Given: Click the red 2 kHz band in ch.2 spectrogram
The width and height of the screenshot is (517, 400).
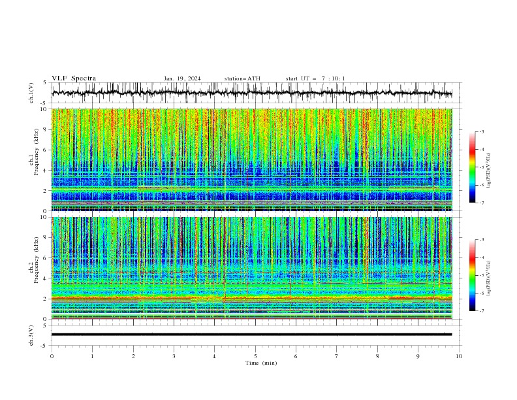Looking at the screenshot, I should (x=251, y=298).
